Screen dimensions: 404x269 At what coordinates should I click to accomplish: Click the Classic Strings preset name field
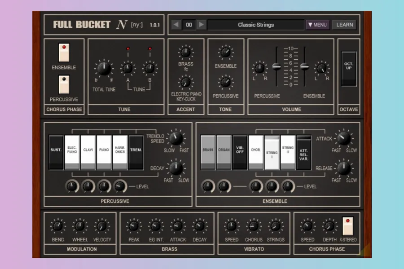coord(256,25)
